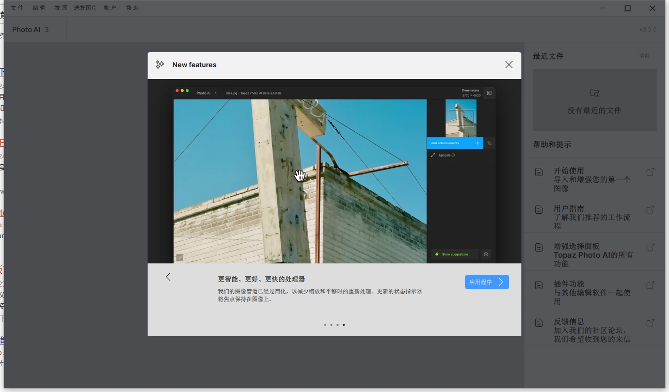Click the crop icon in the preview

coord(489,143)
